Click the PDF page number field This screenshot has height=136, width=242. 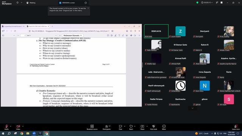tap(23, 36)
